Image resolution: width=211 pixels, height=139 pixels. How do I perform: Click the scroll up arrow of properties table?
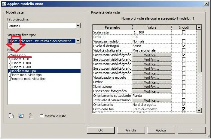click(199, 27)
